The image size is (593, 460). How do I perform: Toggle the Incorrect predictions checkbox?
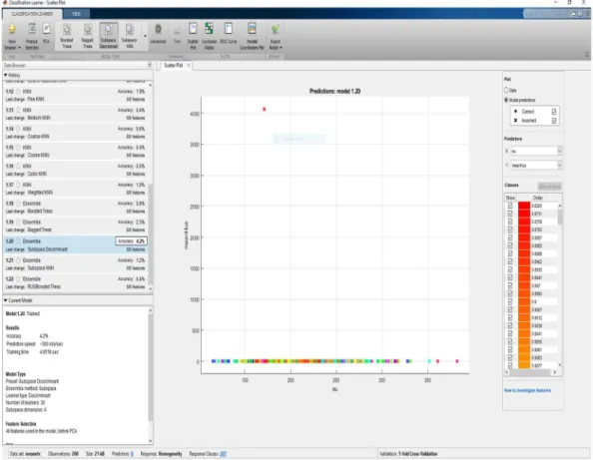[x=554, y=121]
